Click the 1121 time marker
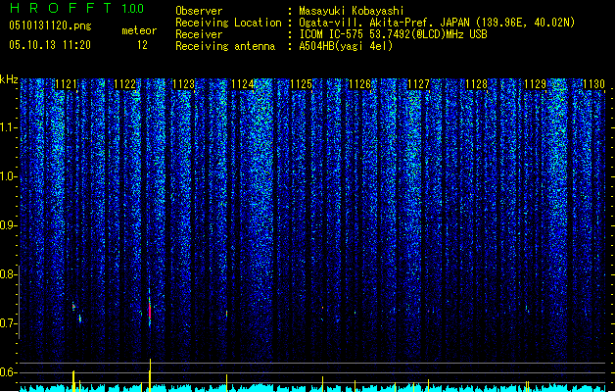This screenshot has width=616, height=392. 66,84
